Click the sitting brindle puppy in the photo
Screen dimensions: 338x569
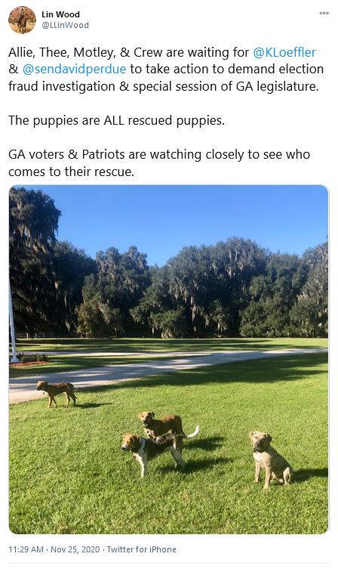pyautogui.click(x=270, y=459)
